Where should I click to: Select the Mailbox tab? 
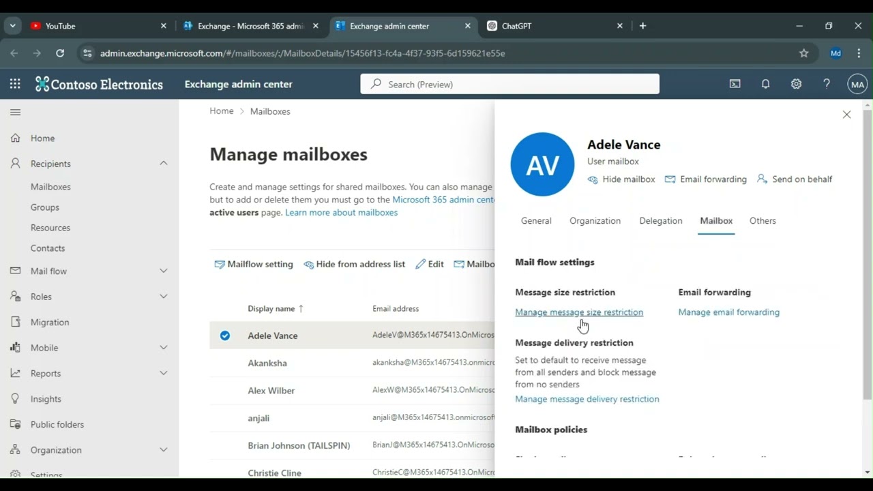716,221
